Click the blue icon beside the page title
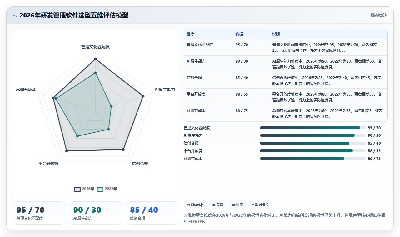Image resolution: width=400 pixels, height=237 pixels. coord(15,16)
